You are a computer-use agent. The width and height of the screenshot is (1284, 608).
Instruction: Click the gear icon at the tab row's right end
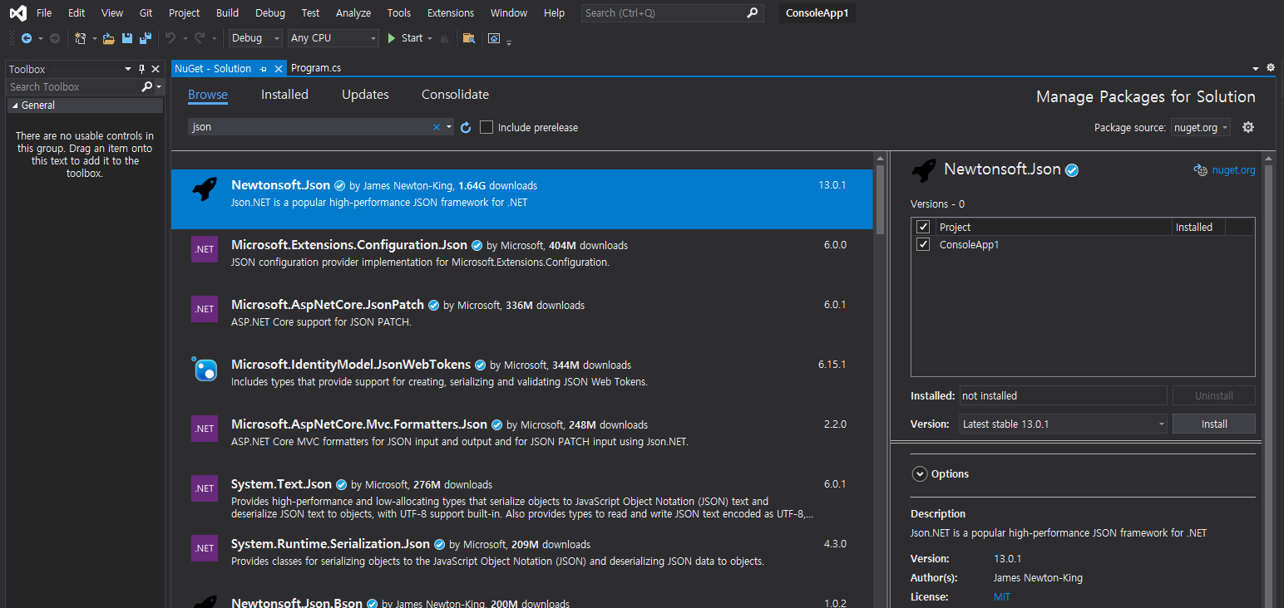point(1271,68)
